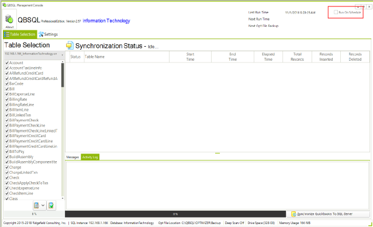This screenshot has height=227, width=373.
Task: Click the Information Technology company link
Action: pos(106,21)
